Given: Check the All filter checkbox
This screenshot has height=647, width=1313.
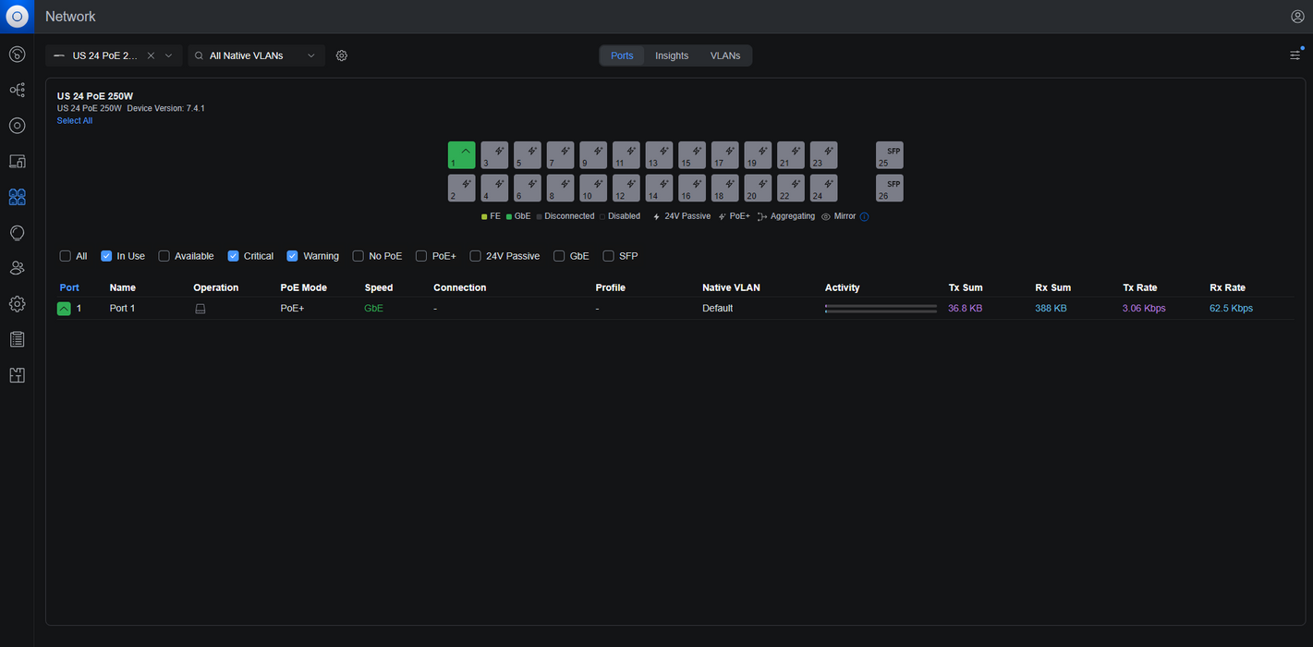Looking at the screenshot, I should pyautogui.click(x=66, y=256).
